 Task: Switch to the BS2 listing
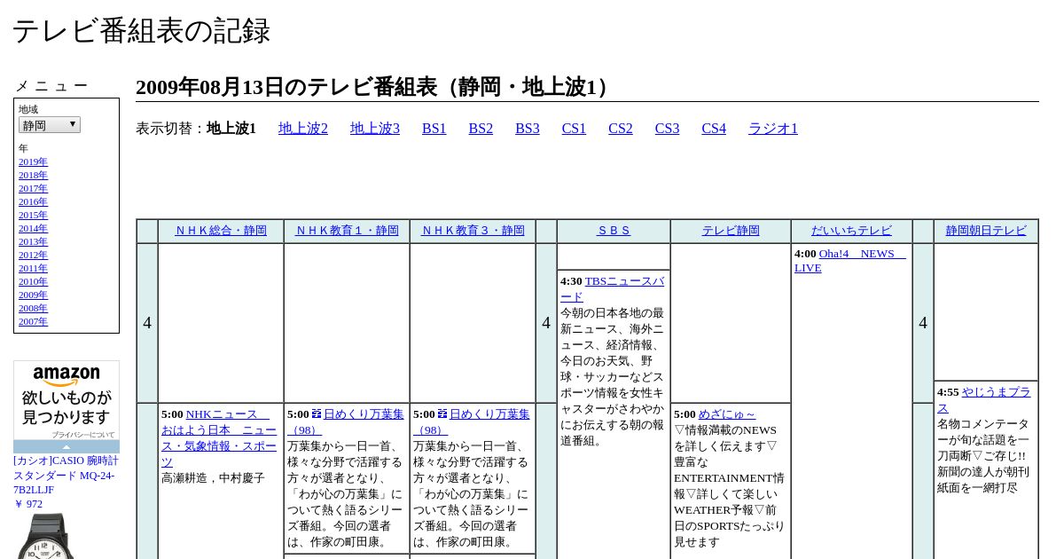tap(481, 129)
